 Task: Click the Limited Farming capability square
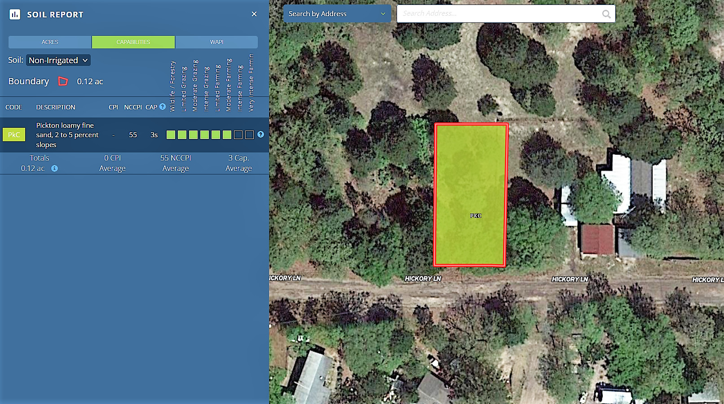click(216, 135)
